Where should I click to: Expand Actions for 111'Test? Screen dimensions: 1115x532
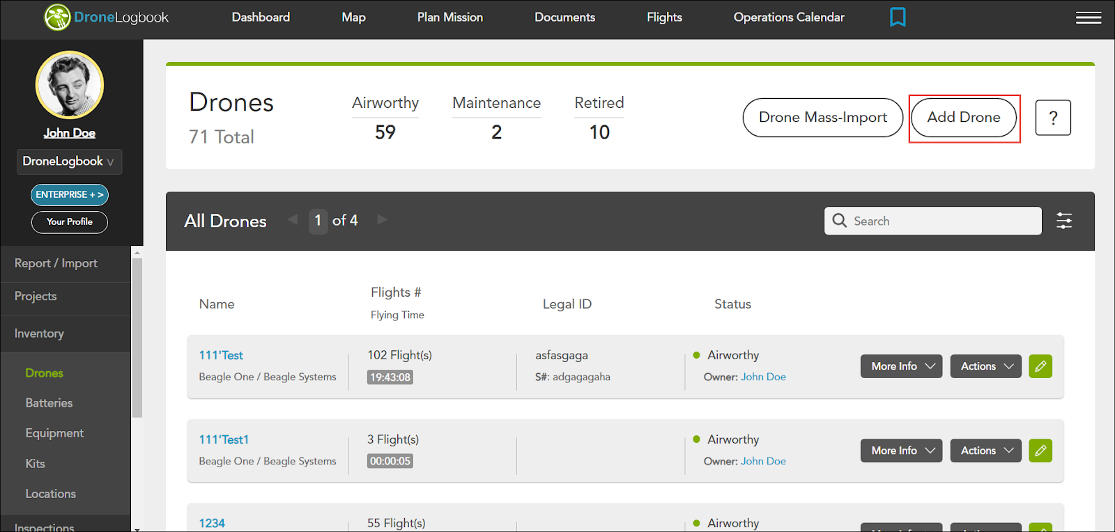(x=986, y=366)
